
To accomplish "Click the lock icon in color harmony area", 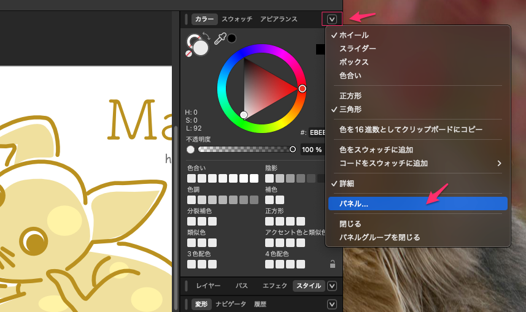I will [x=332, y=264].
